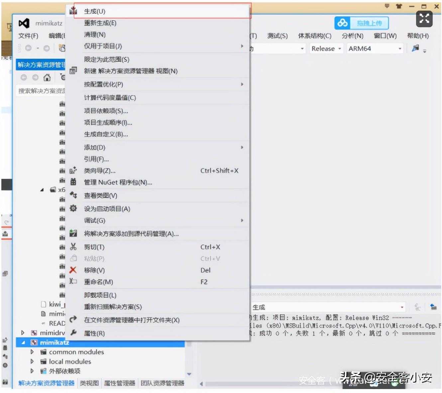Screen dimensions: 442x393
Task: Open Release configuration dropdown
Action: pyautogui.click(x=326, y=49)
